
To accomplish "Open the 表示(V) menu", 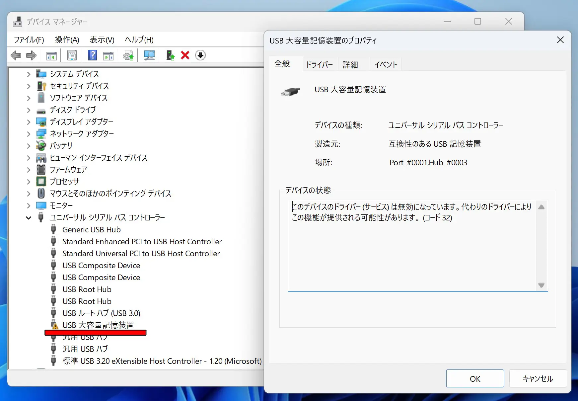I will pyautogui.click(x=102, y=40).
